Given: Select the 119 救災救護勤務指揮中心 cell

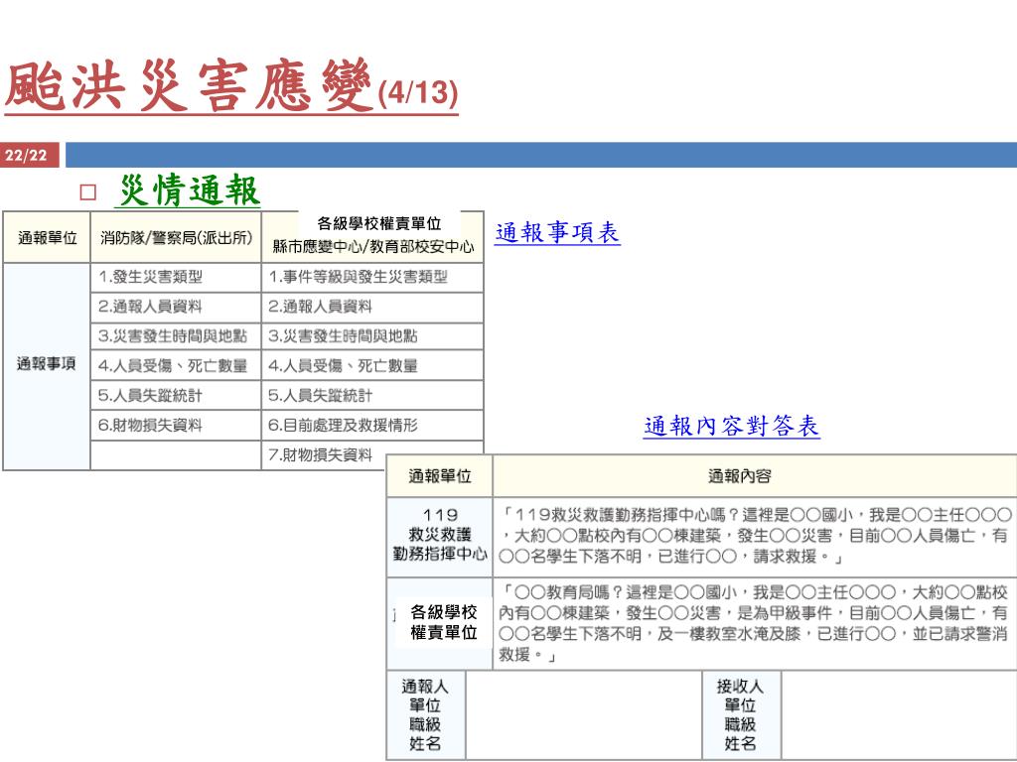Looking at the screenshot, I should (440, 535).
